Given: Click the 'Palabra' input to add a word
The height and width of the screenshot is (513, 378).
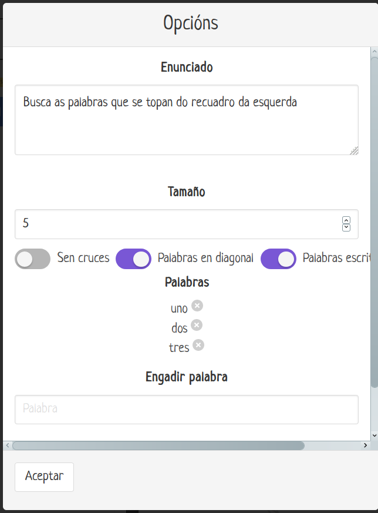Looking at the screenshot, I should [x=186, y=409].
